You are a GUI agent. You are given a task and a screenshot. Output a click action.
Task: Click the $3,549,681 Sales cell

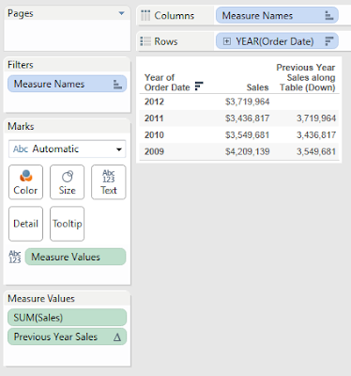[247, 135]
